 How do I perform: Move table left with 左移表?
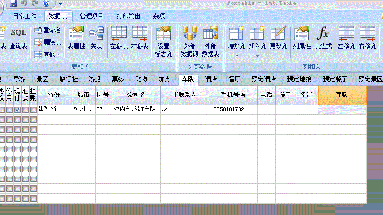(119, 38)
